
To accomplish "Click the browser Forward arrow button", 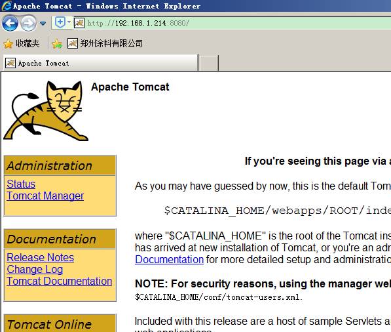I will [x=28, y=23].
